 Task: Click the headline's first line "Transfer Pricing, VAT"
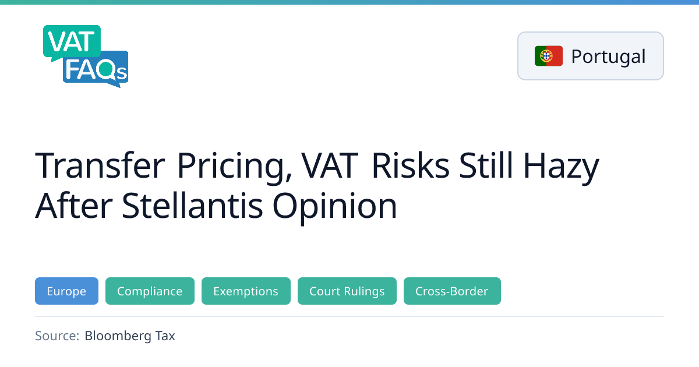196,166
